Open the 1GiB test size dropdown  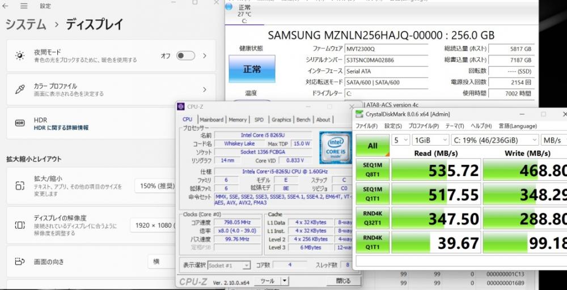(430, 140)
